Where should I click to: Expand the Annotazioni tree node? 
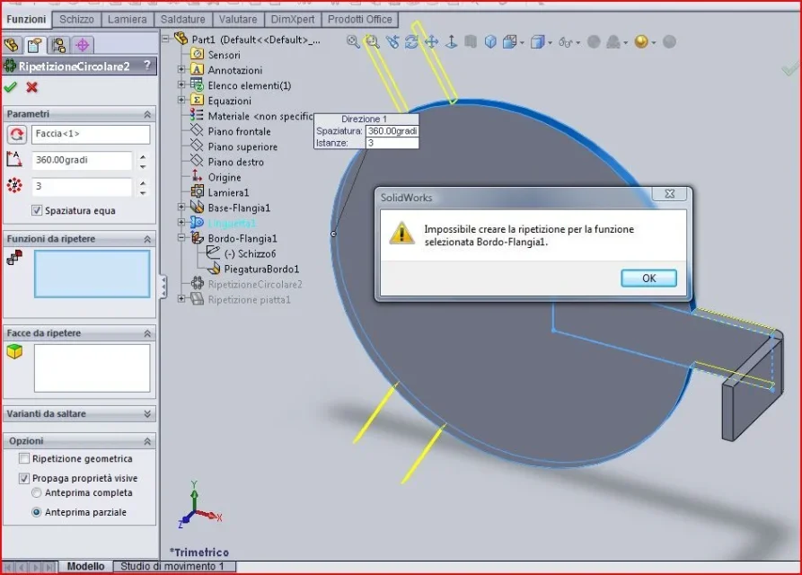181,68
